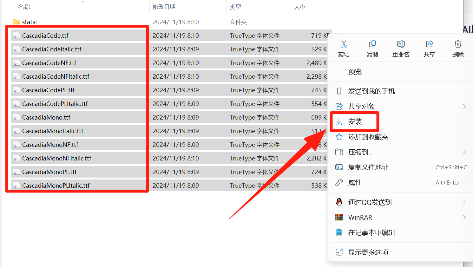Select 预览 from the context menu

tap(355, 71)
